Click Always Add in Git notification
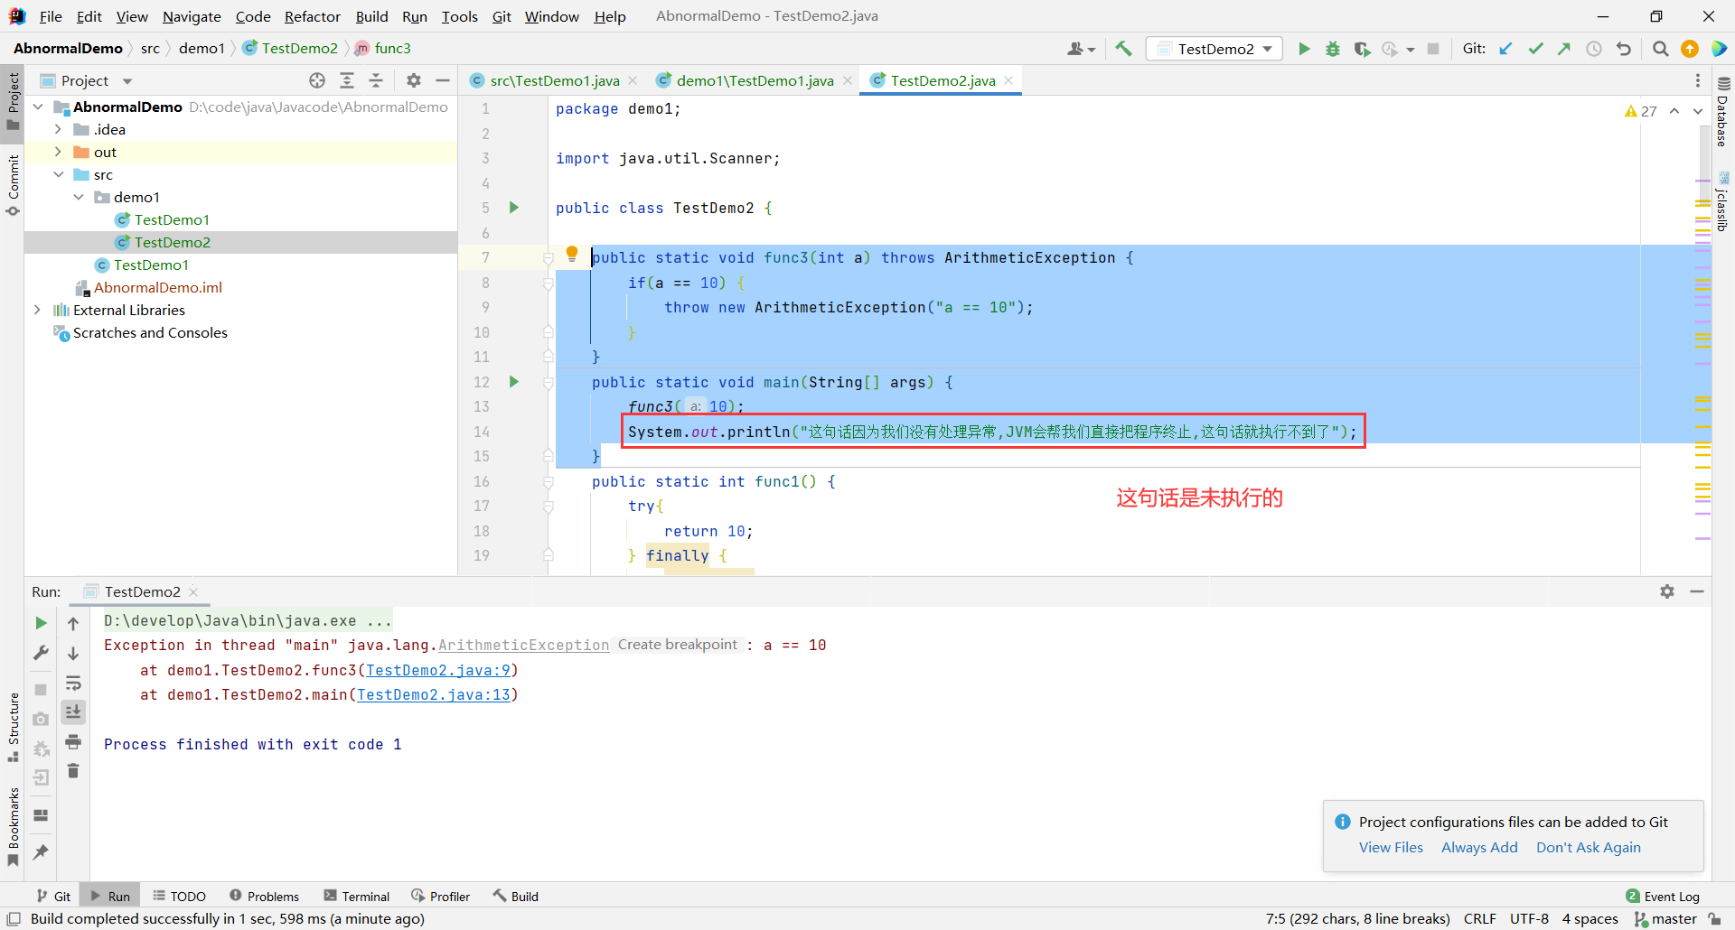 (x=1479, y=847)
